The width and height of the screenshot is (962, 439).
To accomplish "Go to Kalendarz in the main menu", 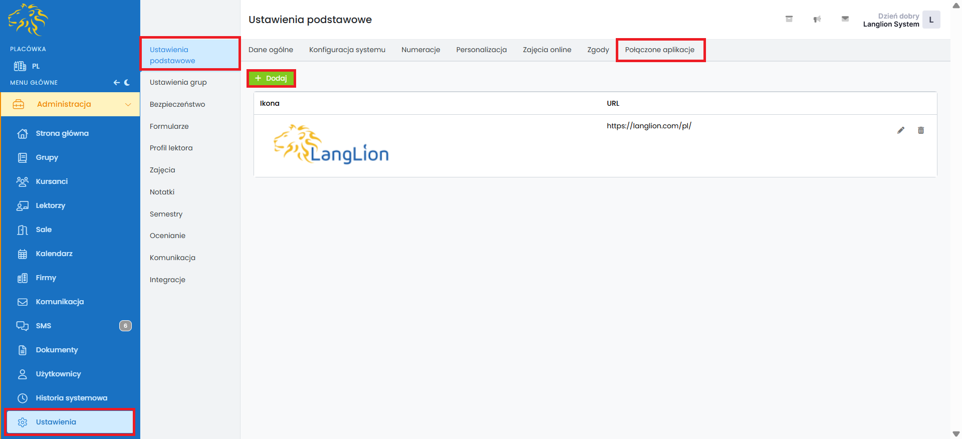I will (x=54, y=254).
